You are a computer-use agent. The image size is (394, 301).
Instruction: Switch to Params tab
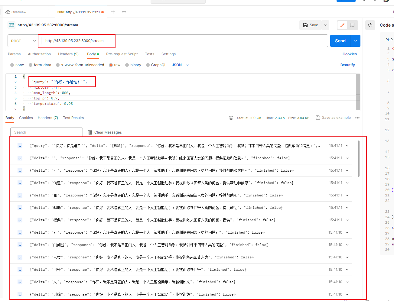click(14, 54)
